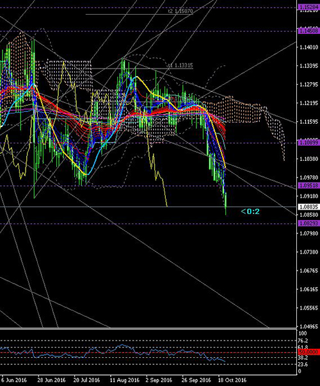The width and height of the screenshot is (320, 386).
Task: Select the purple 1.14508 price level tag
Action: tap(308, 31)
